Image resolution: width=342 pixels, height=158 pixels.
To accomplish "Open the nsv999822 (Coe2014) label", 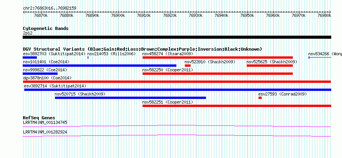I will (x=45, y=70).
